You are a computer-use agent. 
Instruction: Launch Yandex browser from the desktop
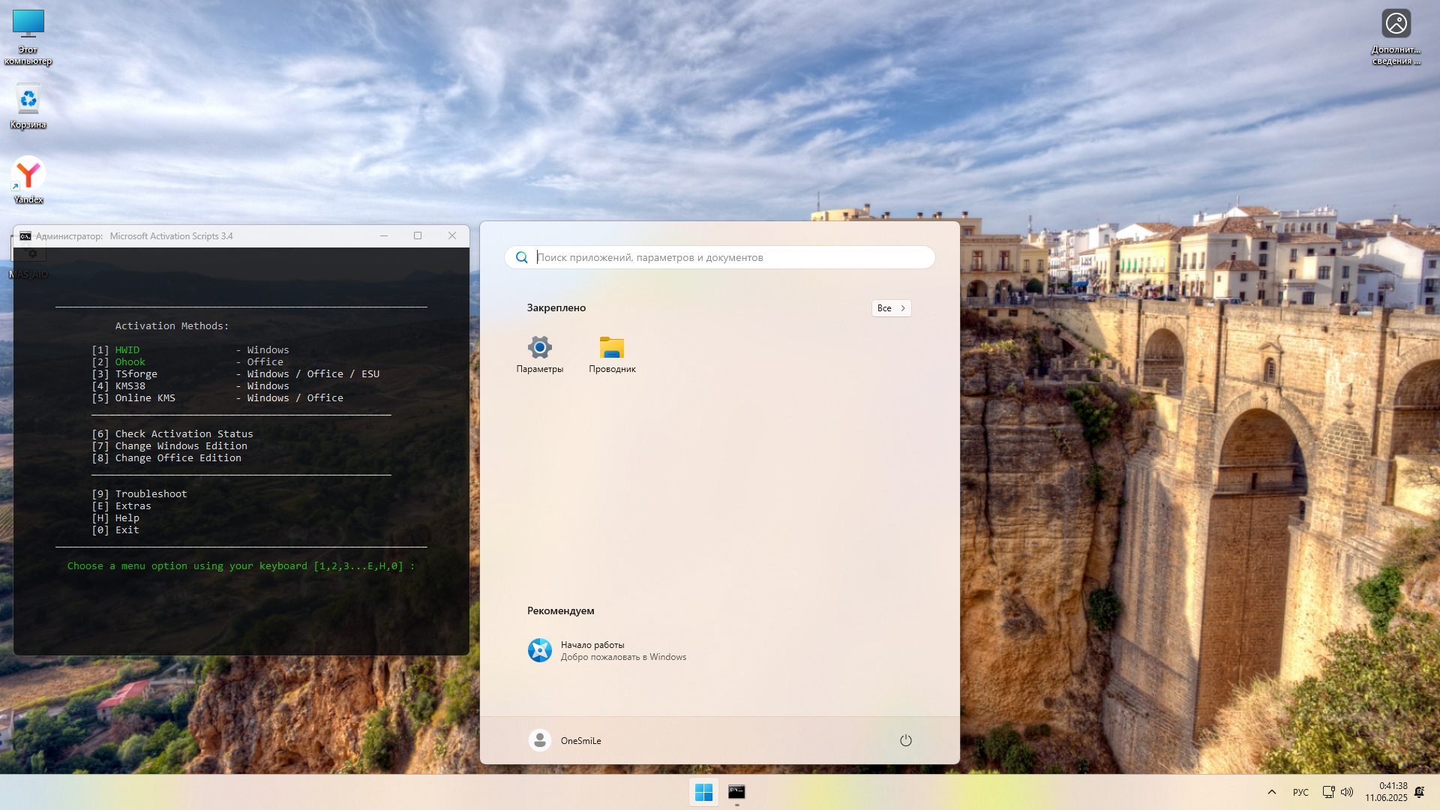pos(28,172)
